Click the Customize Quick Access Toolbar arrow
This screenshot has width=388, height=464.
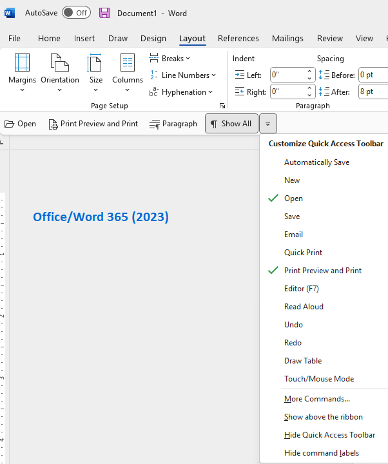tap(269, 124)
